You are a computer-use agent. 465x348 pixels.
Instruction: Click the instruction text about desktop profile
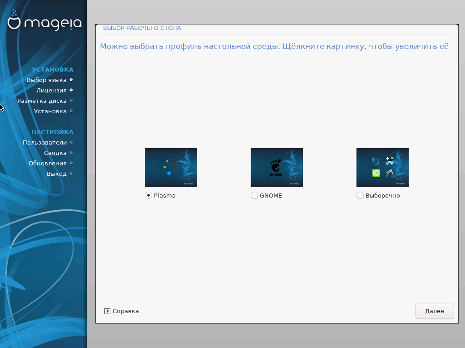coord(274,47)
